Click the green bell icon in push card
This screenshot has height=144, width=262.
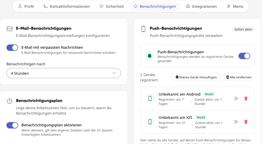pyautogui.click(x=149, y=56)
